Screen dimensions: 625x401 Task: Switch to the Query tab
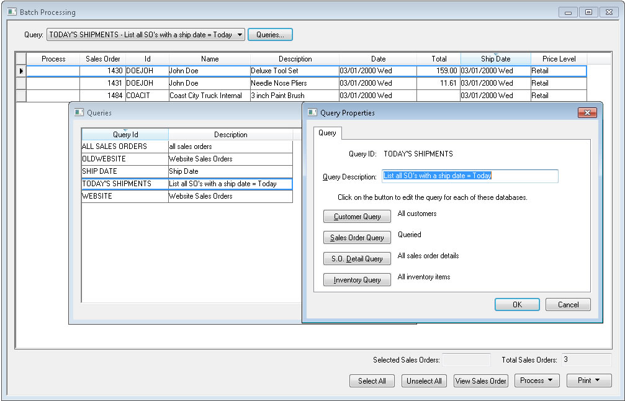coord(327,133)
